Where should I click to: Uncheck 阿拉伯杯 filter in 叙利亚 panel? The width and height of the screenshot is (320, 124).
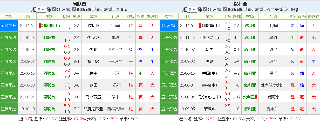coord(205,9)
